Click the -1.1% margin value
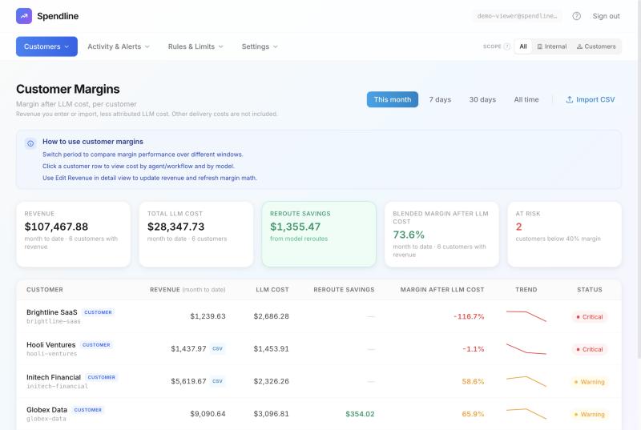The width and height of the screenshot is (641, 430). [x=473, y=349]
